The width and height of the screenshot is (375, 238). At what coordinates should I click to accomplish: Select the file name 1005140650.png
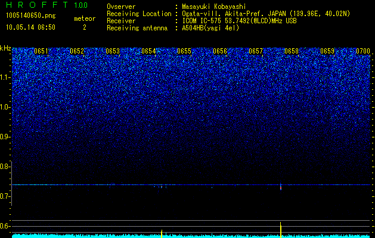31,15
